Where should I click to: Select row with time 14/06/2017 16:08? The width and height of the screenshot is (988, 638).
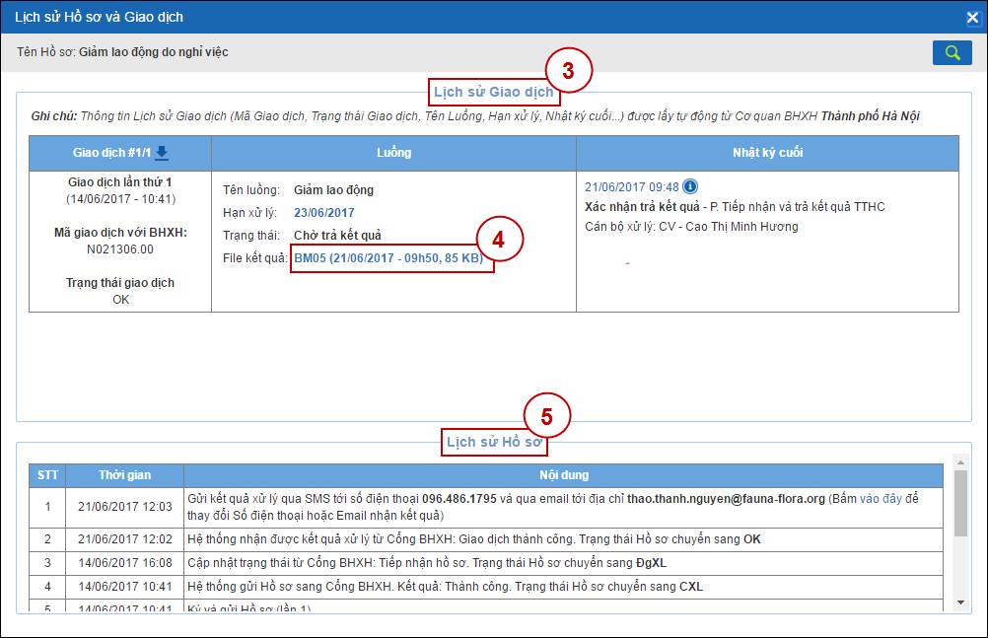[486, 563]
